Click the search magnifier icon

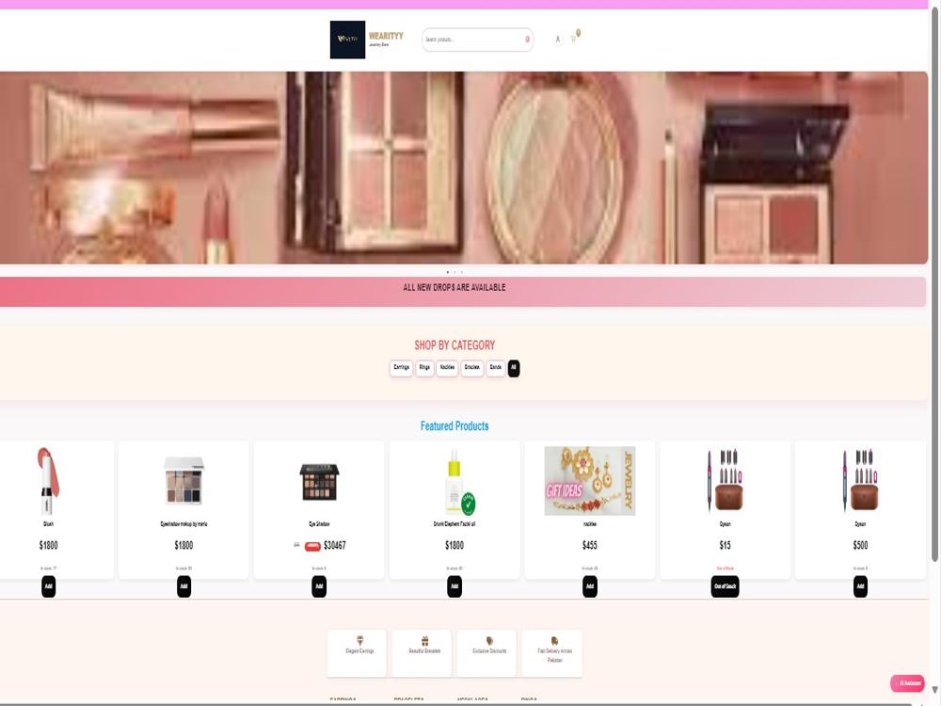point(528,40)
